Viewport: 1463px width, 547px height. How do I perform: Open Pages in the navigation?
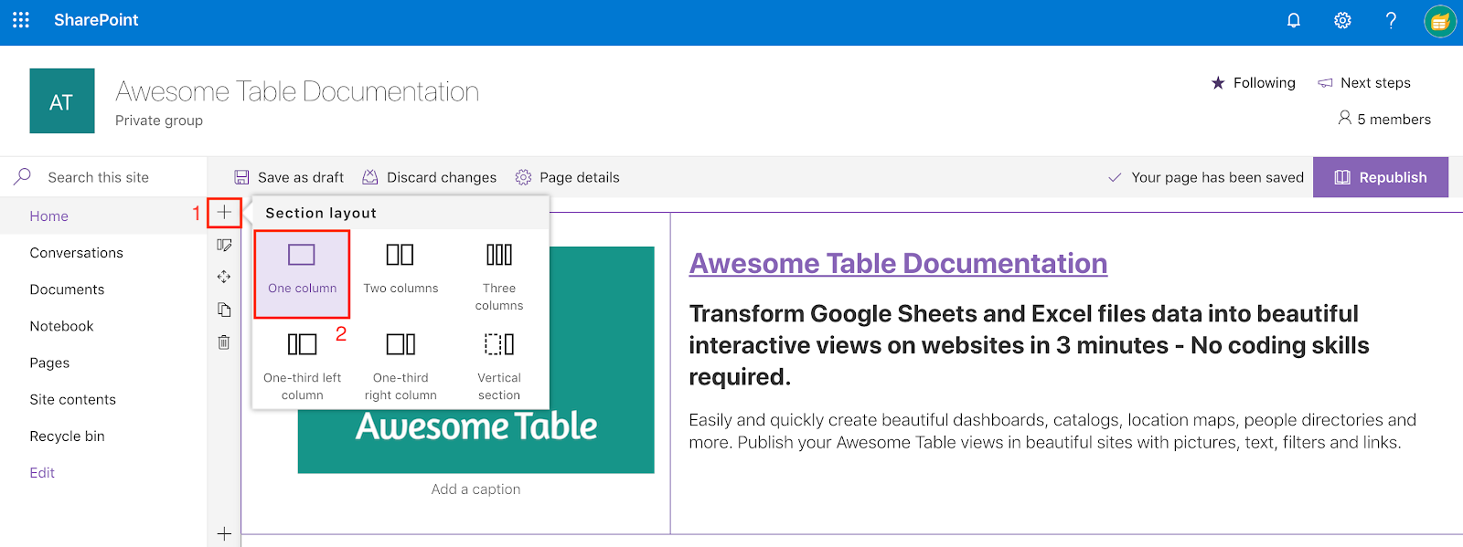[49, 363]
